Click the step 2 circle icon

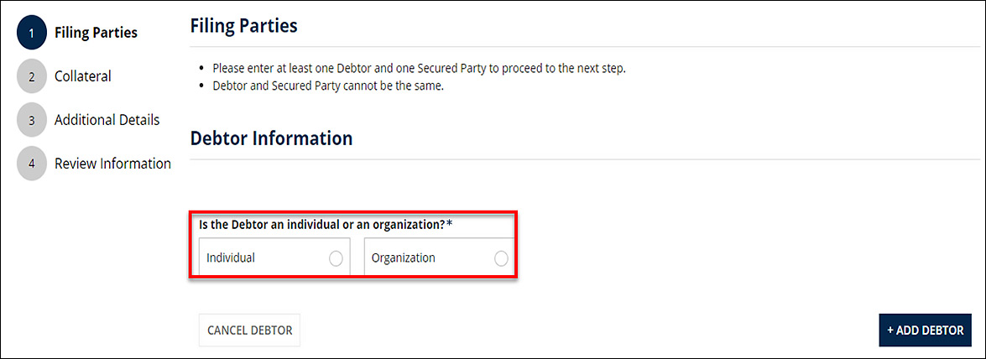coord(31,76)
